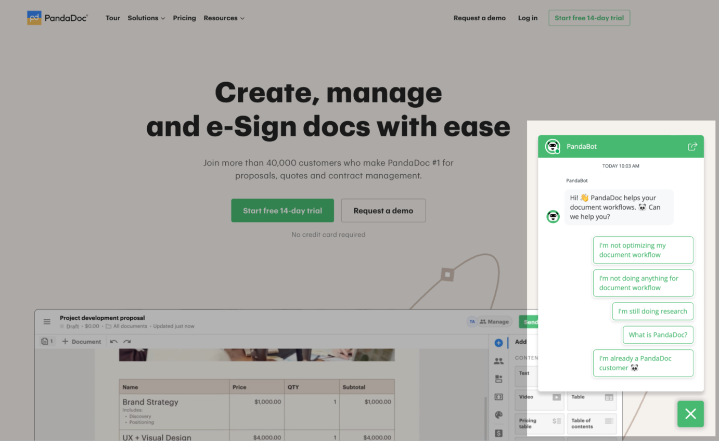Image resolution: width=719 pixels, height=441 pixels.
Task: Select the blue plus content icon in sidebar
Action: (498, 343)
